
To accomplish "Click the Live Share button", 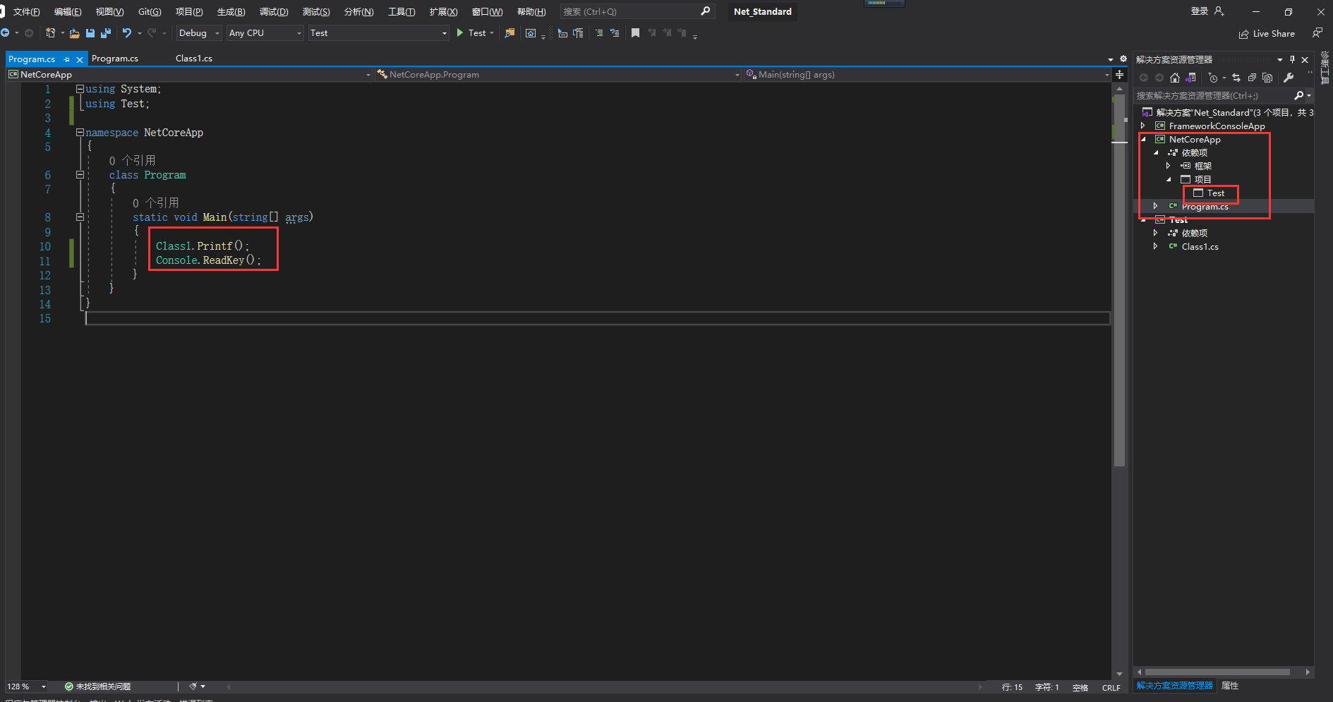I will coord(1267,33).
